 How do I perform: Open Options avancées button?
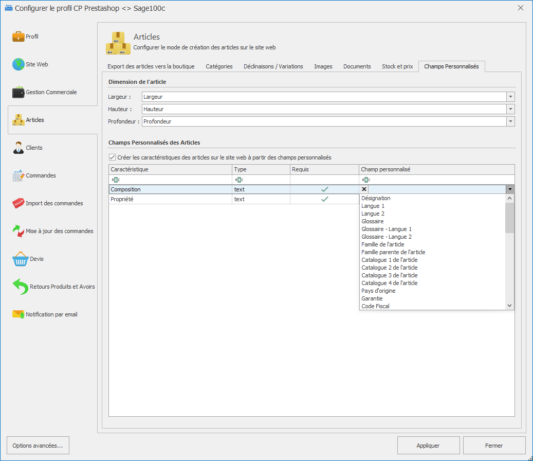point(38,446)
